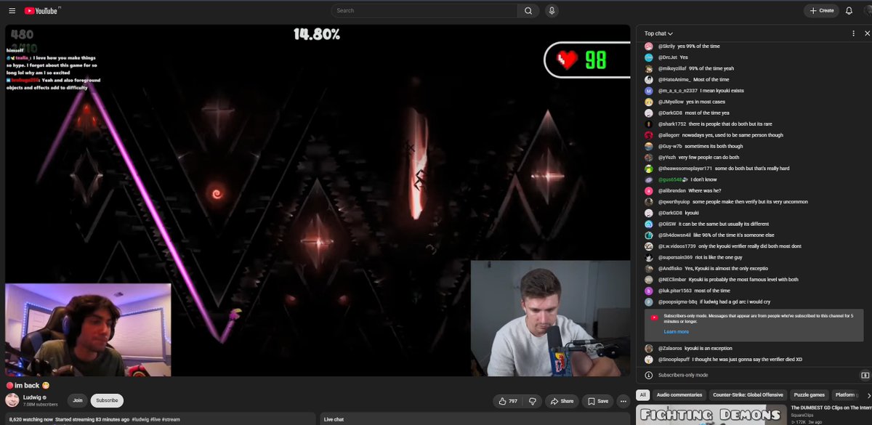The width and height of the screenshot is (872, 425).
Task: Click the search magnifier button
Action: point(528,11)
